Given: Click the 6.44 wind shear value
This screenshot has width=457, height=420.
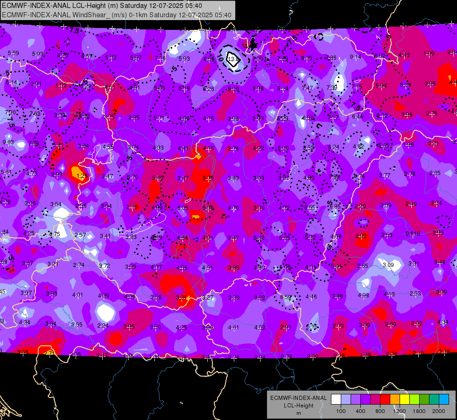Looking at the screenshot, I should click(357, 117).
